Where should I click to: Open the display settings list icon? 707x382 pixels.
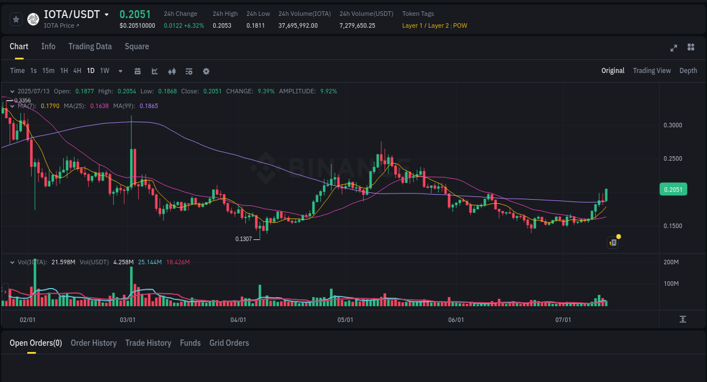point(188,71)
